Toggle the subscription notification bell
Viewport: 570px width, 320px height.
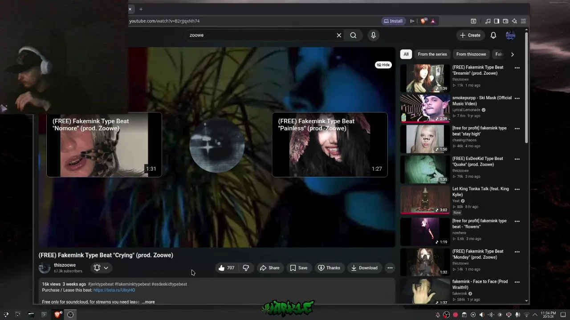point(101,268)
